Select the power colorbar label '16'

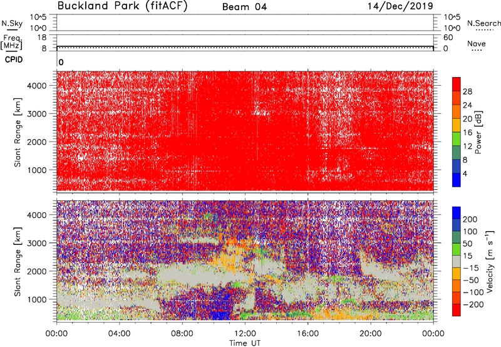[467, 133]
